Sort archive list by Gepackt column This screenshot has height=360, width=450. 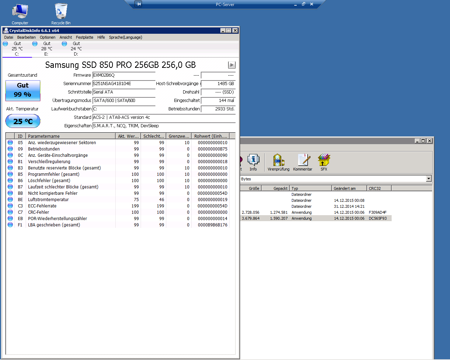(x=276, y=188)
